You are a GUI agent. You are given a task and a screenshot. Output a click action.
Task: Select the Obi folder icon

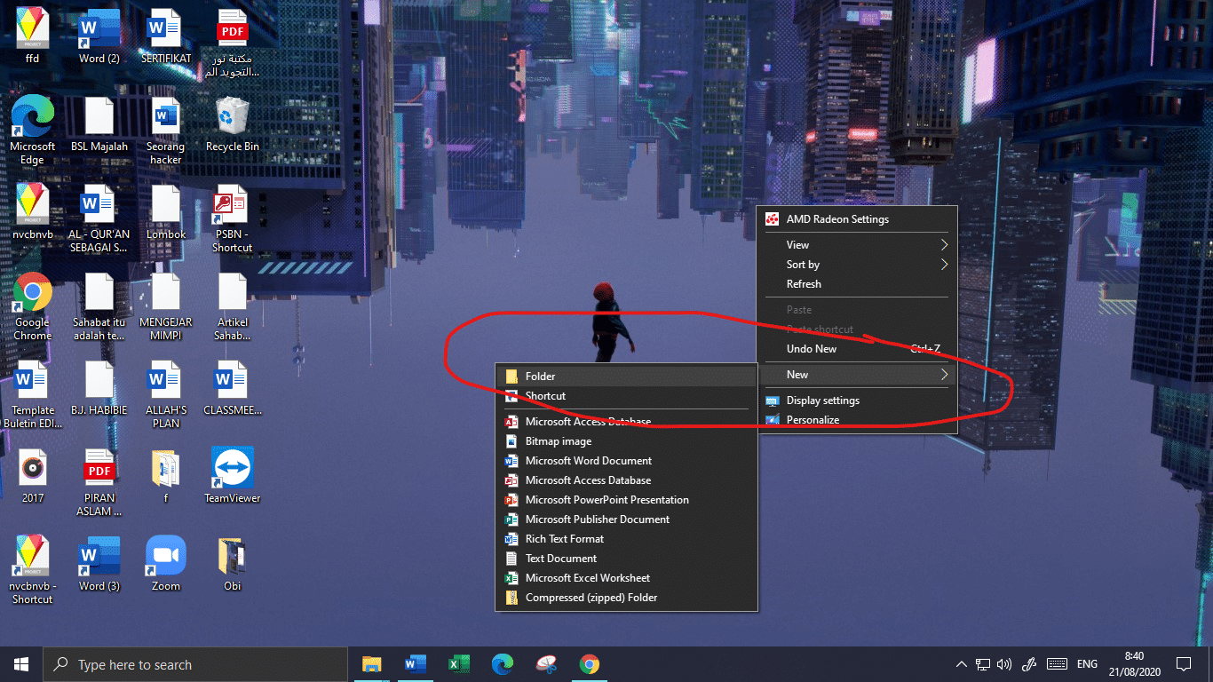pos(233,563)
